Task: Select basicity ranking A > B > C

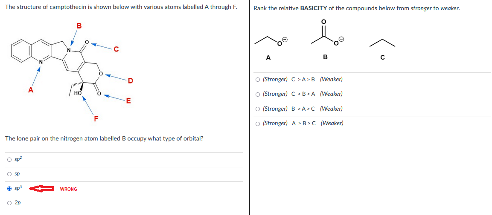Action: (x=257, y=123)
